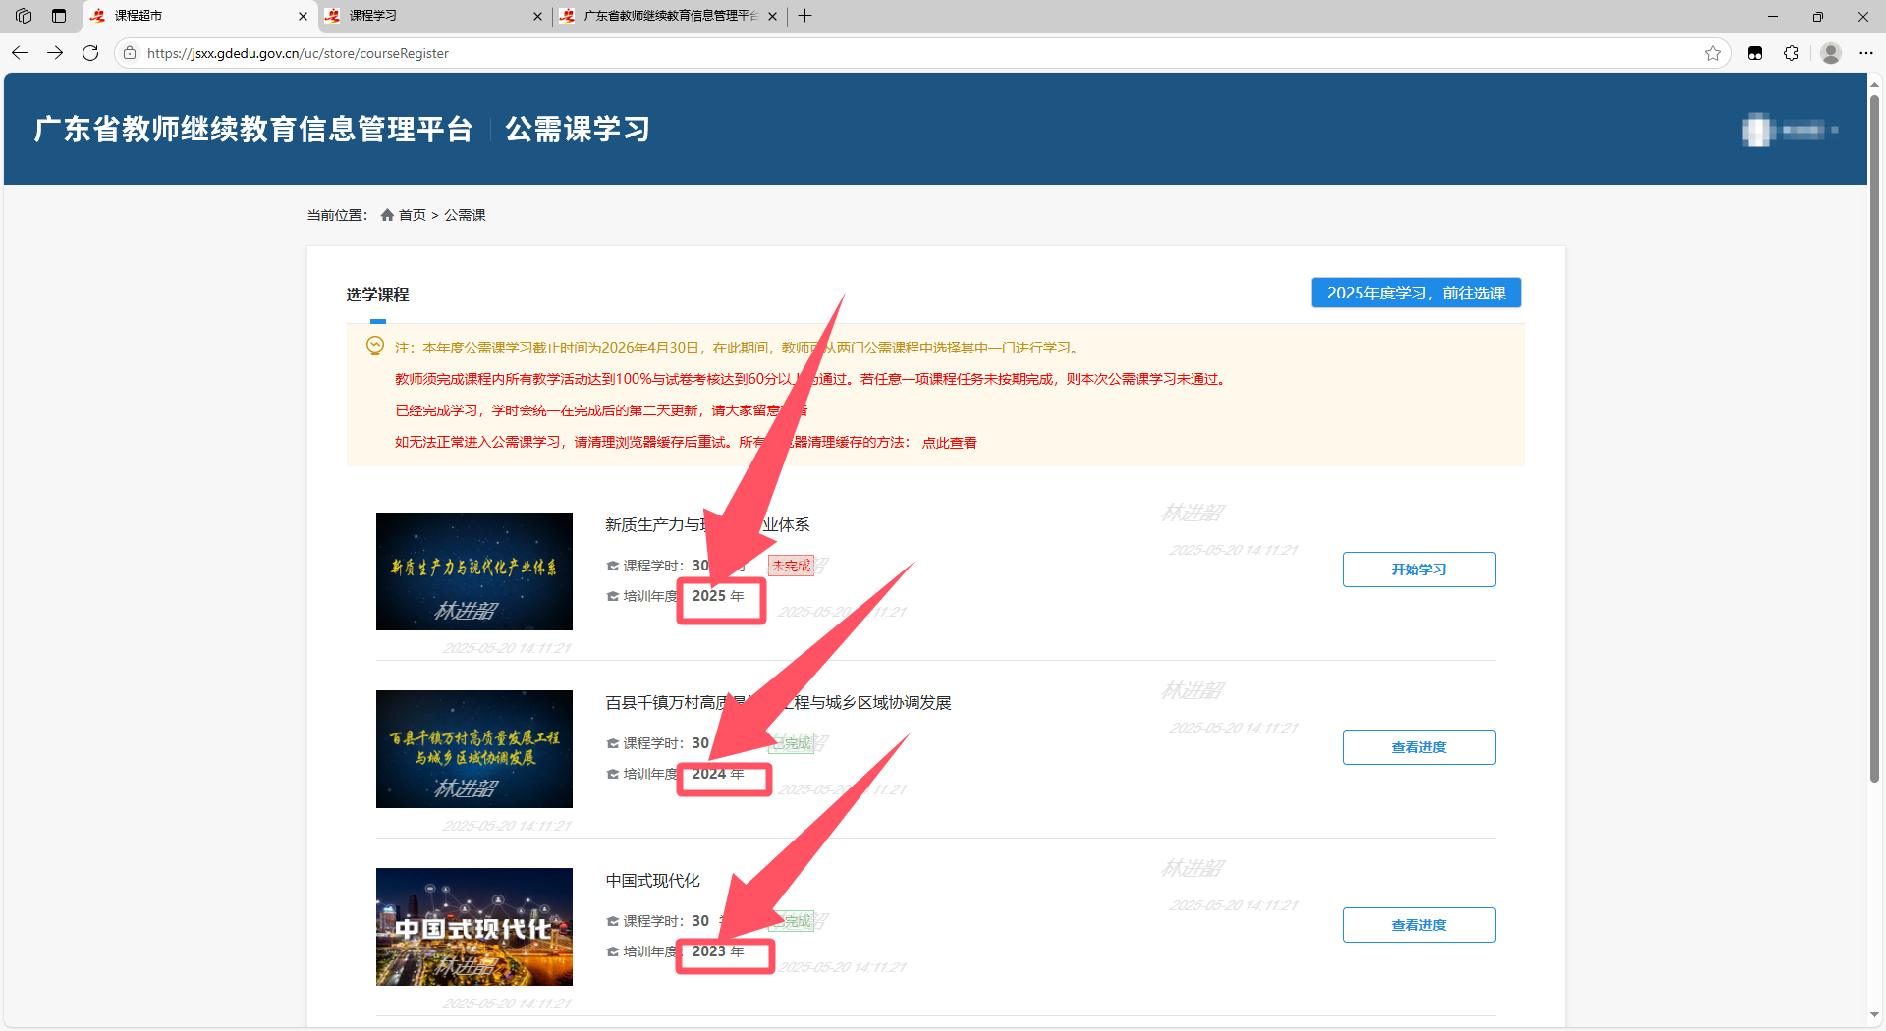The image size is (1886, 1031).
Task: Go to 首页 in the breadcrumb
Action: point(413,215)
